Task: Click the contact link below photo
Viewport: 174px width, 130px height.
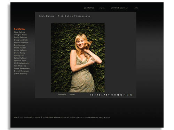Action: click(72, 94)
